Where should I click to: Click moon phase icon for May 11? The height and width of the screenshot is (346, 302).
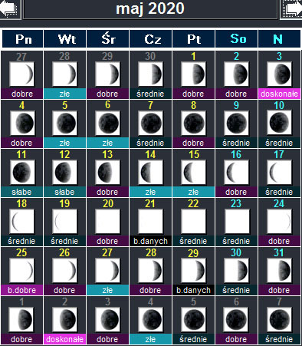click(22, 172)
